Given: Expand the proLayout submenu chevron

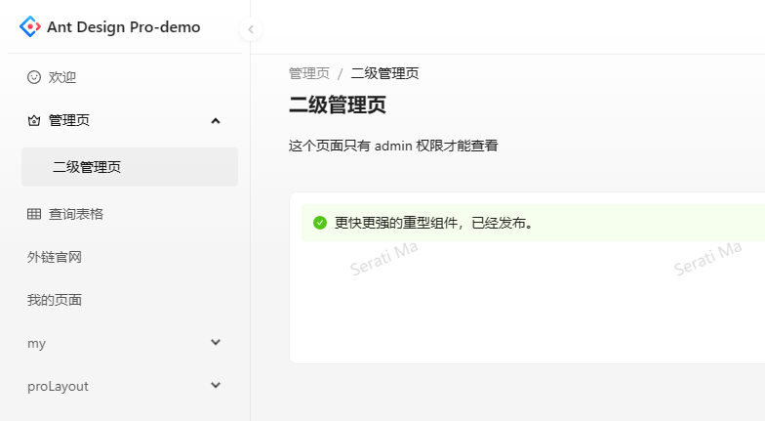Looking at the screenshot, I should (216, 386).
